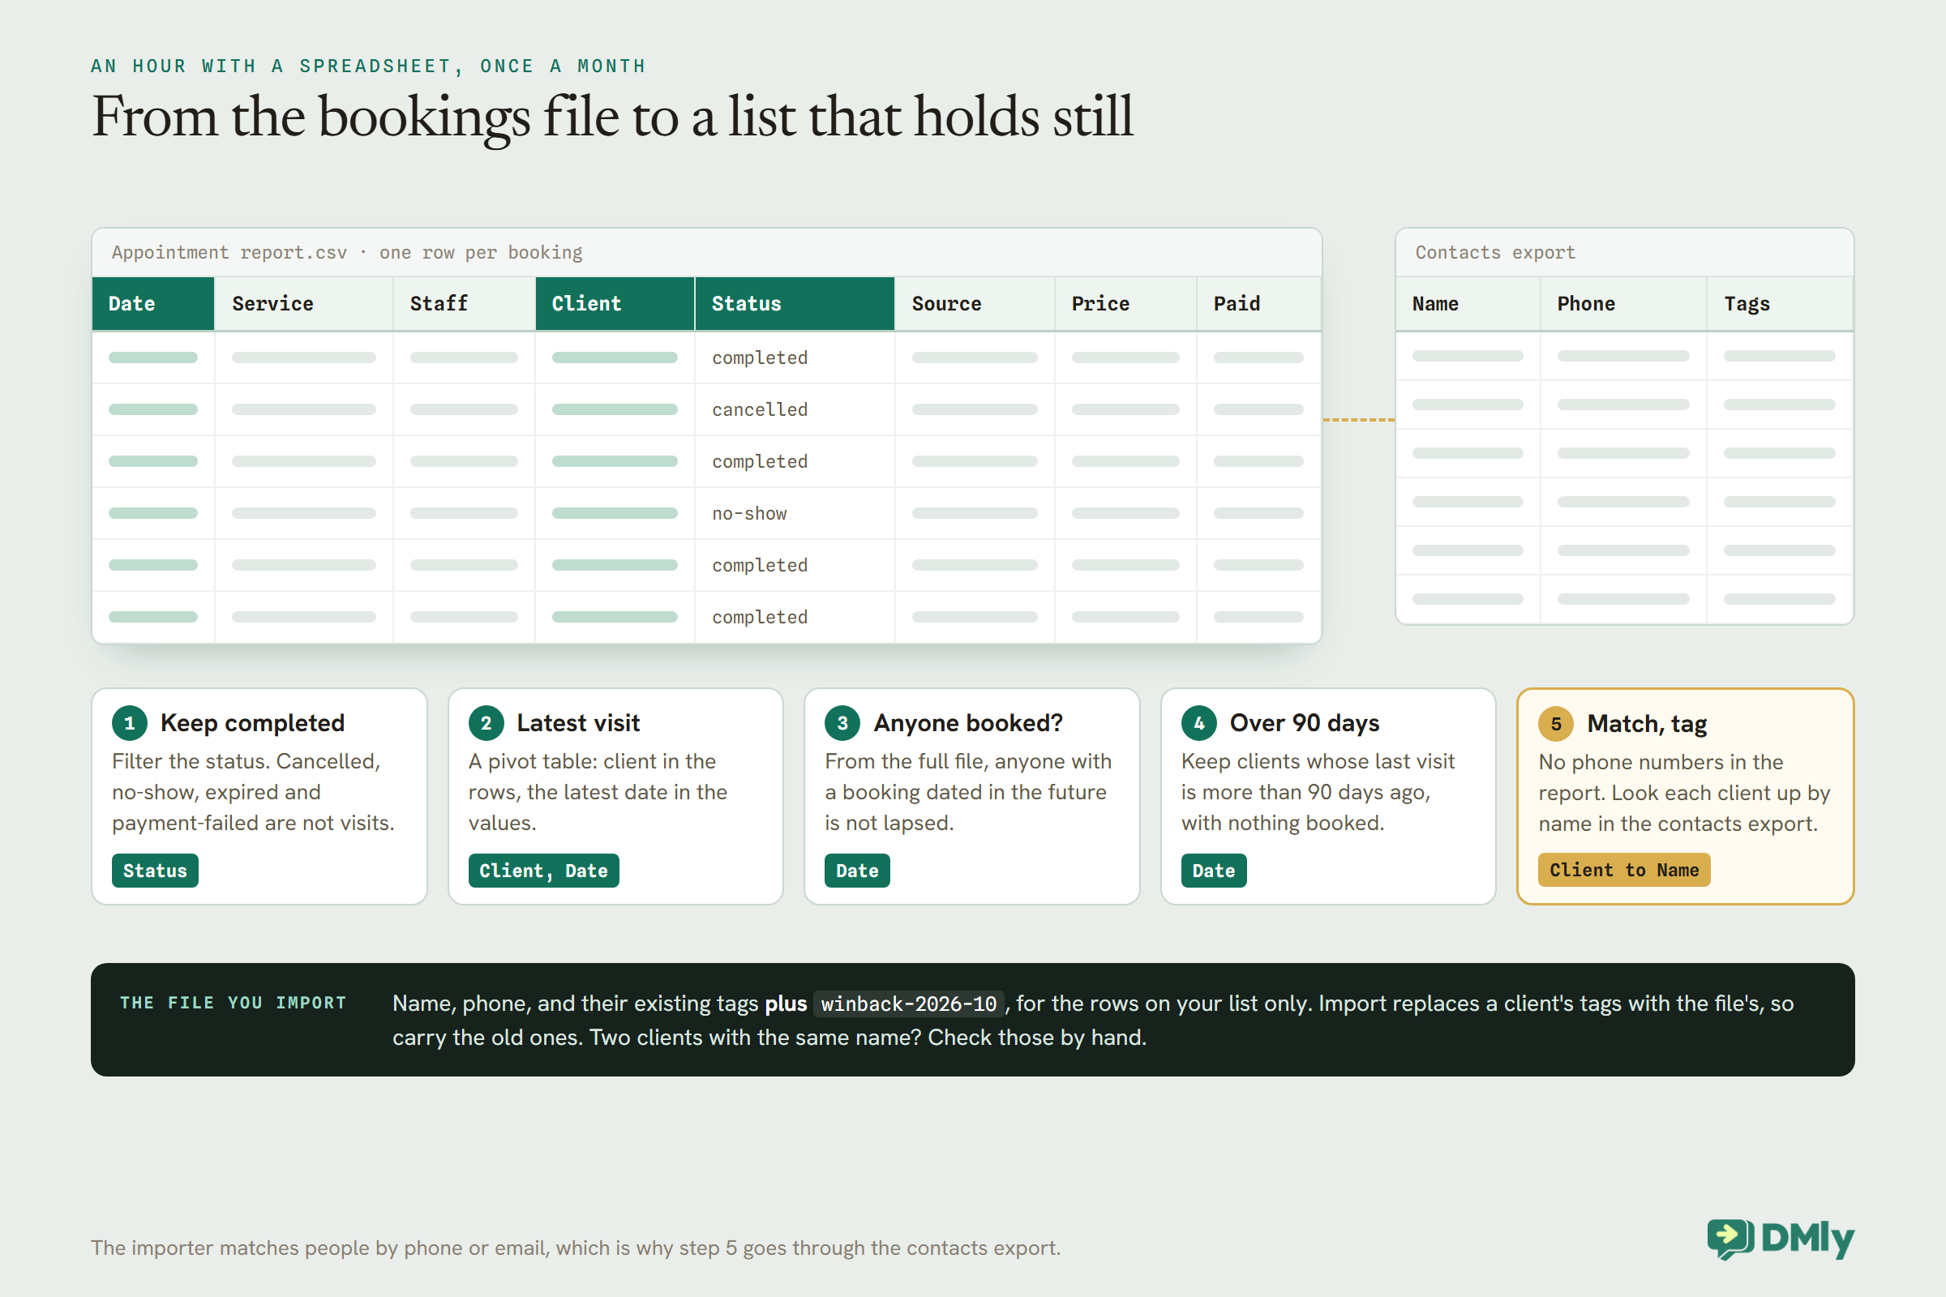Screen dimensions: 1946x1297
Task: Select the Phone column header
Action: coord(1623,303)
